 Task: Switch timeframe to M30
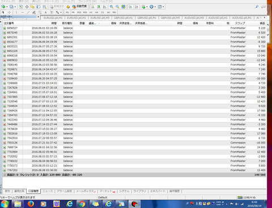tap(85, 12)
